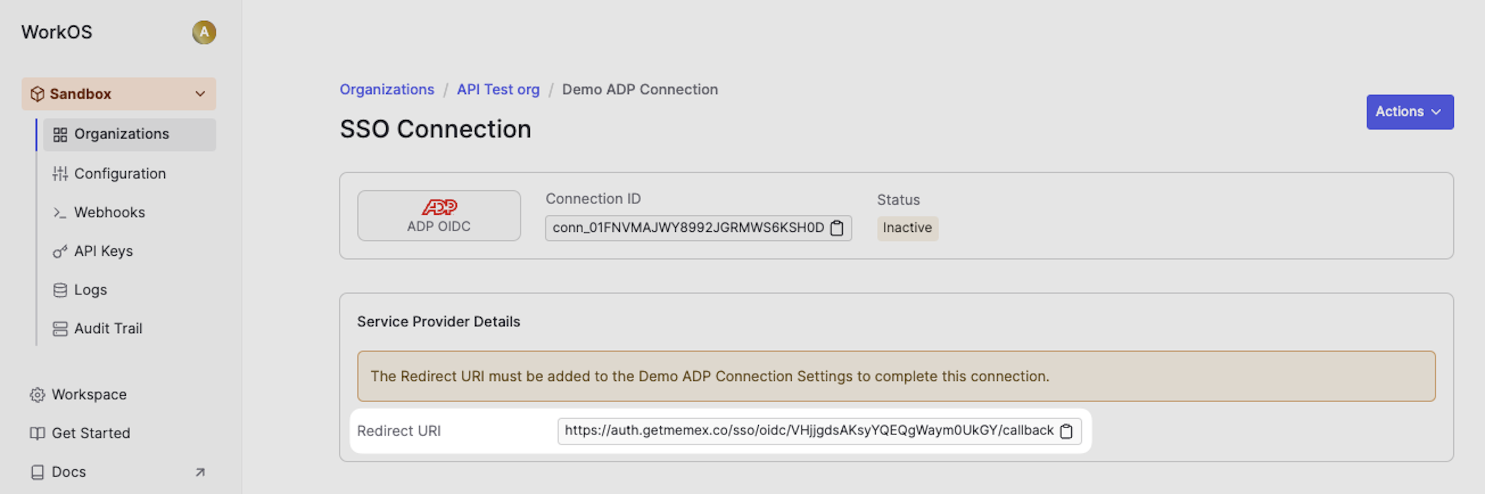Click the Redirect URI text field

pos(807,431)
